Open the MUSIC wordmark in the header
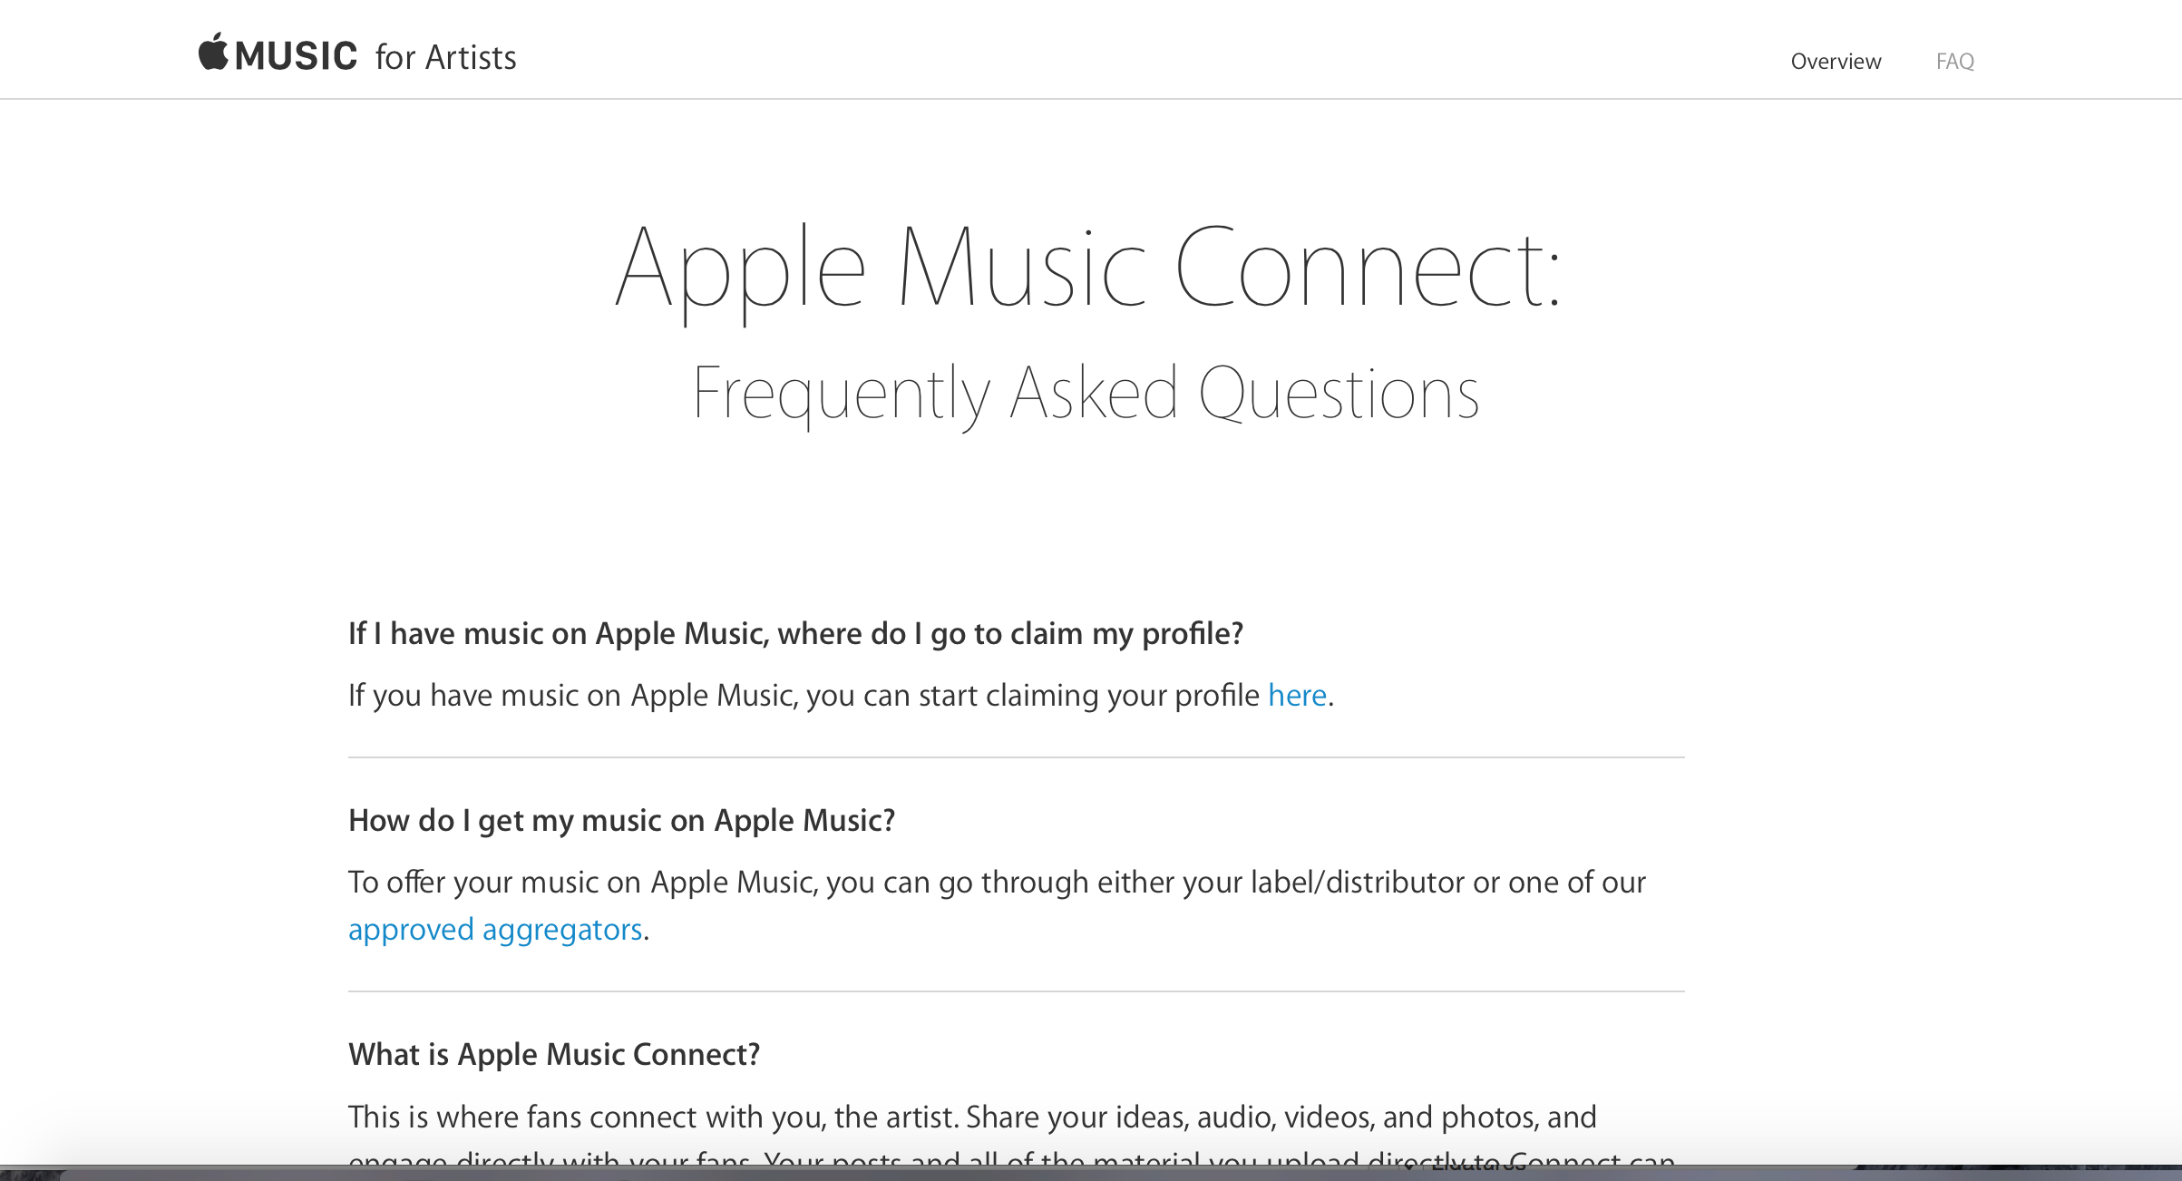Image resolution: width=2182 pixels, height=1181 pixels. 297,56
